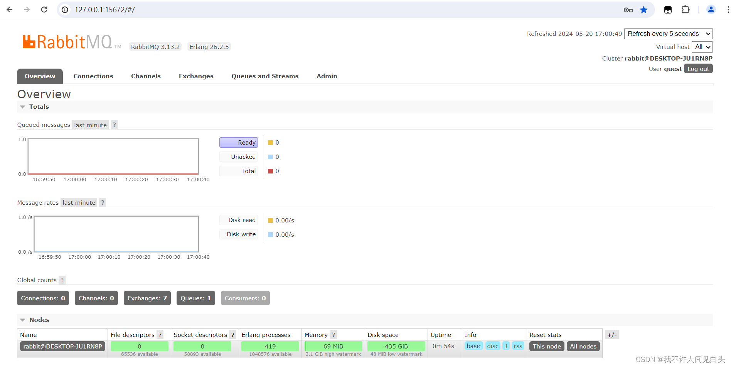
Task: Reset stats for This node
Action: pos(547,346)
